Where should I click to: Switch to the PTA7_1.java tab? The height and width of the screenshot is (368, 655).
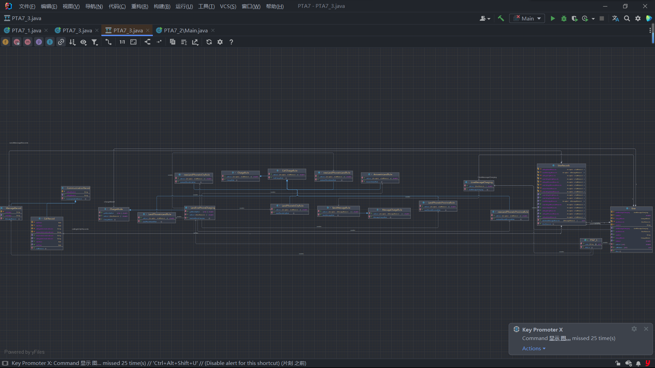point(26,30)
